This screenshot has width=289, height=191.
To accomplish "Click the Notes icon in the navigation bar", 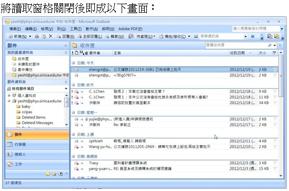I will pyautogui.click(x=48, y=174).
